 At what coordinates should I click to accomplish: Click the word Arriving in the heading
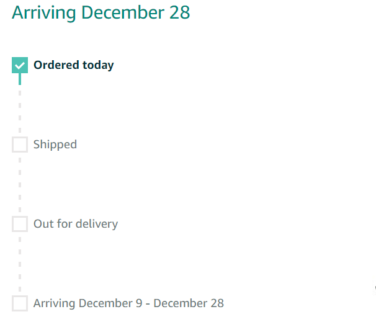click(x=41, y=12)
